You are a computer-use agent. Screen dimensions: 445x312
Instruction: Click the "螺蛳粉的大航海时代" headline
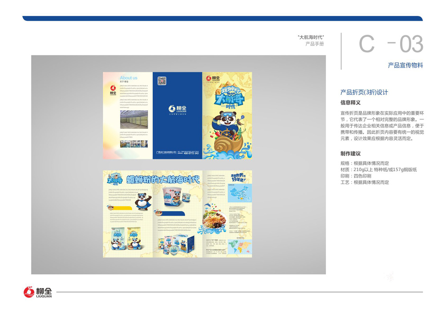163,180
